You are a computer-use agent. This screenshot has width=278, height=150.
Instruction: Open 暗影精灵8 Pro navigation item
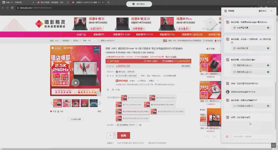167,34
